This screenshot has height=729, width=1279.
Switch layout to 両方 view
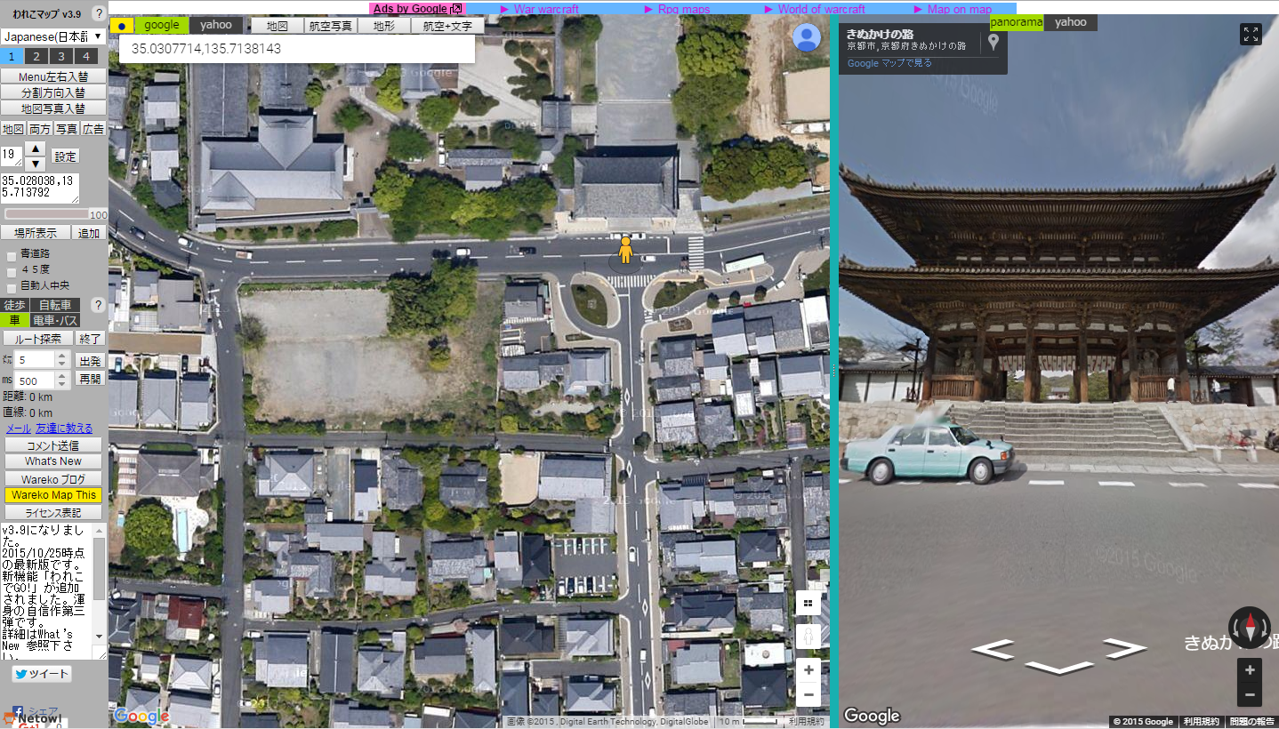pos(40,129)
